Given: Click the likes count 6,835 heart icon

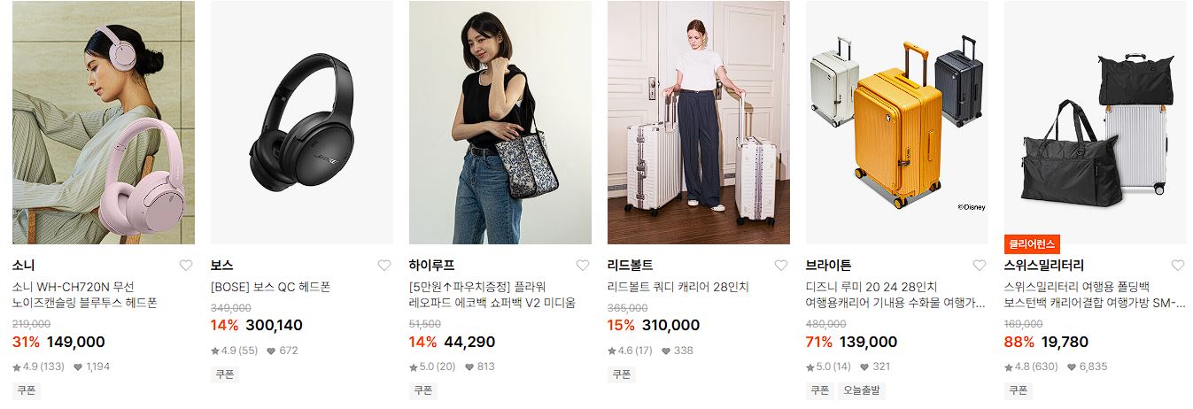Looking at the screenshot, I should click(x=1071, y=367).
